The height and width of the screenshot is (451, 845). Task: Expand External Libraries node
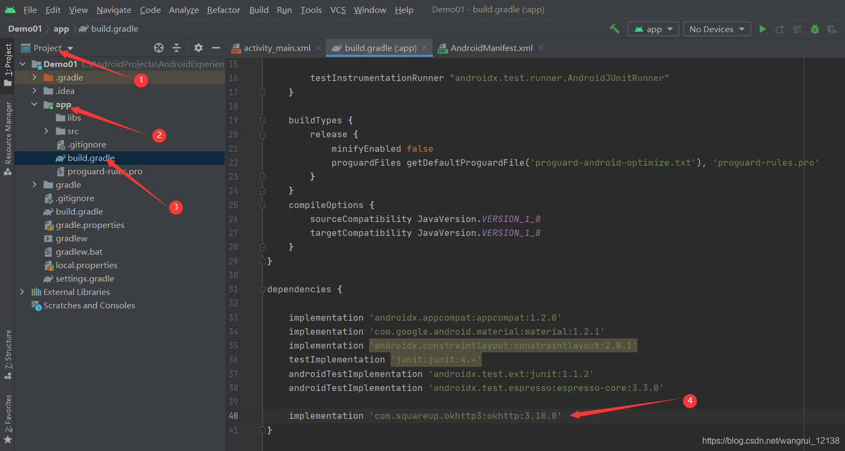[22, 292]
